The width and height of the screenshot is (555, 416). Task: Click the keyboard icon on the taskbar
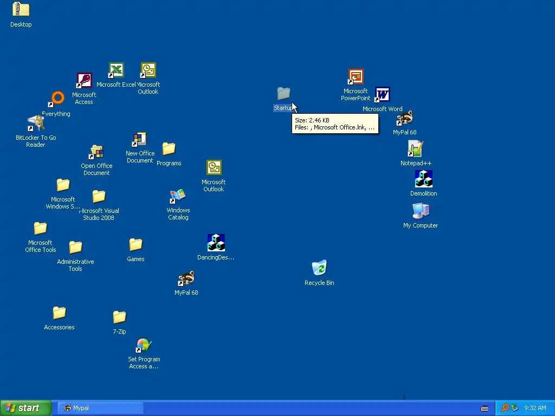coord(485,408)
